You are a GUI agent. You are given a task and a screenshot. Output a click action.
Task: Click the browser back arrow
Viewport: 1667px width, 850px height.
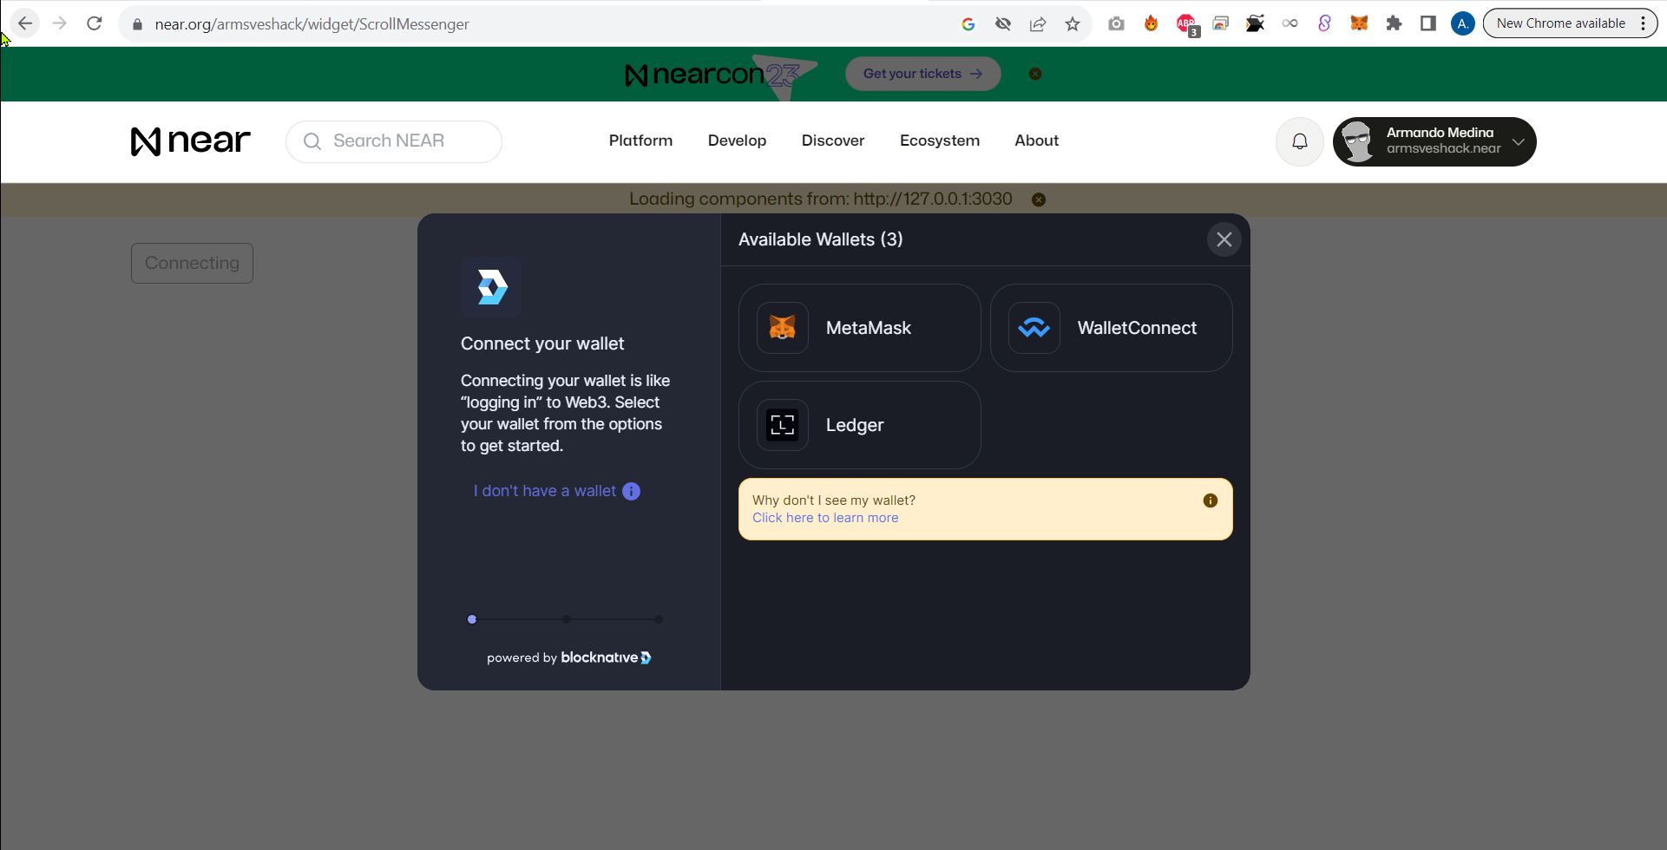25,23
